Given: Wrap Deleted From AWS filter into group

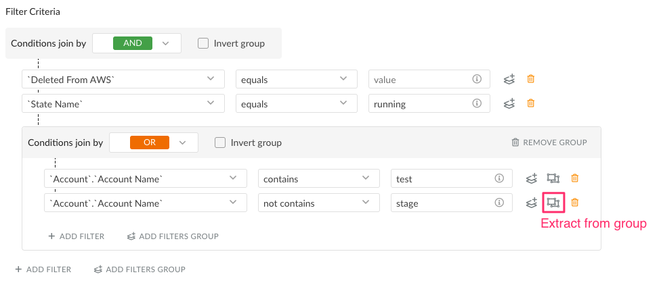Looking at the screenshot, I should coord(509,79).
